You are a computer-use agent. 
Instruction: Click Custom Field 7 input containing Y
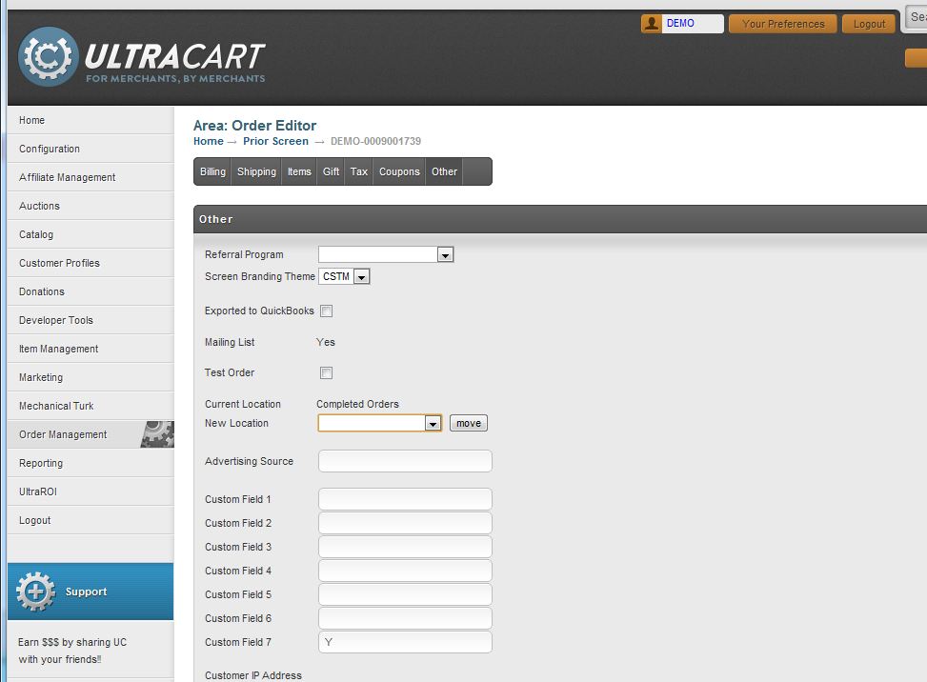coord(405,642)
